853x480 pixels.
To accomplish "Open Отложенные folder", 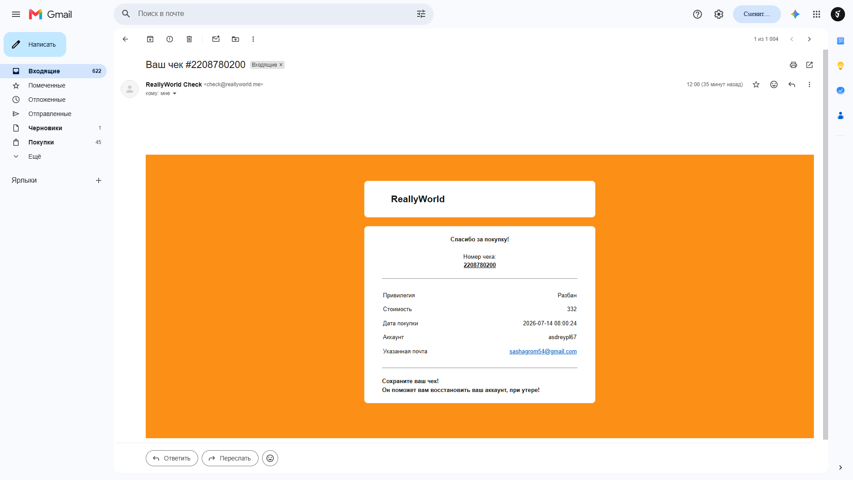I will (x=53, y=100).
